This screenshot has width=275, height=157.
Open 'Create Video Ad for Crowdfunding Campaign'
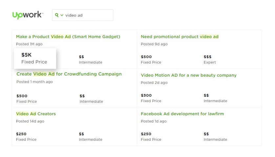pos(69,74)
